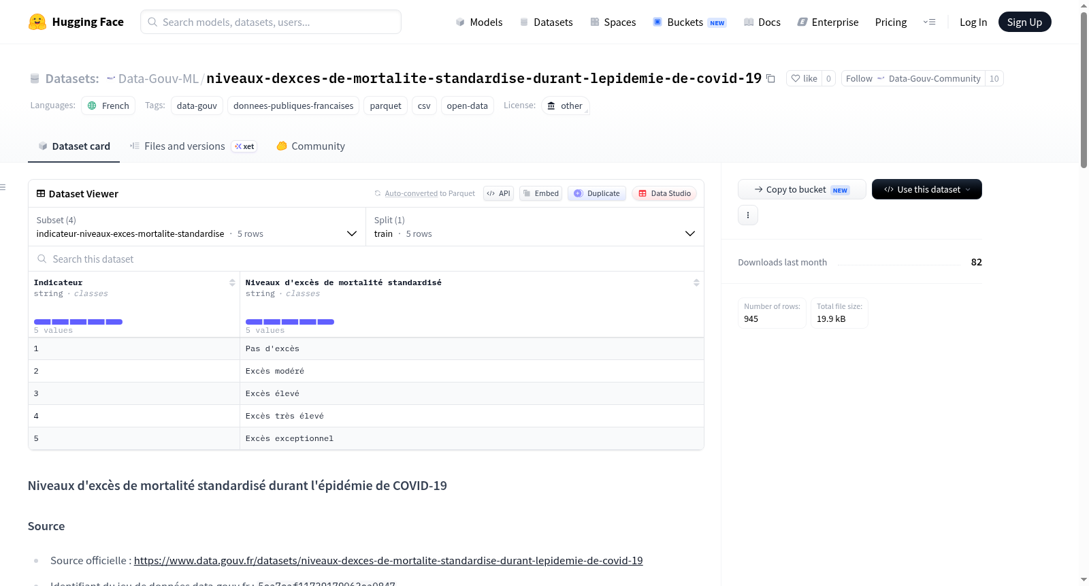
Task: Focus the Search this dataset field
Action: coord(366,259)
